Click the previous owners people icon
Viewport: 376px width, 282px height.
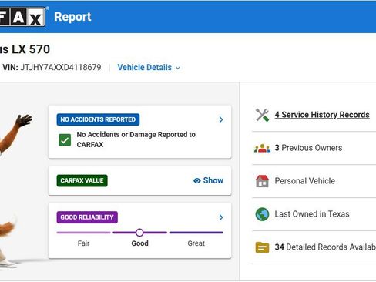click(262, 148)
